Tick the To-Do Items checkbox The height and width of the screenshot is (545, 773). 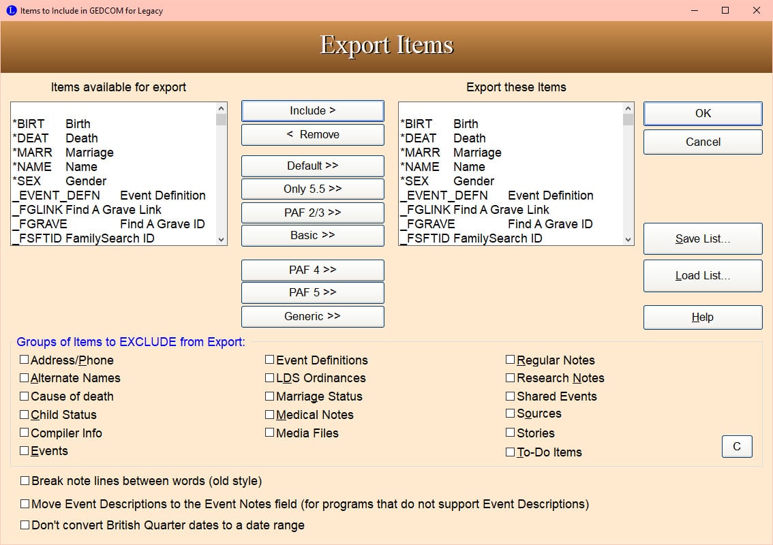point(511,452)
